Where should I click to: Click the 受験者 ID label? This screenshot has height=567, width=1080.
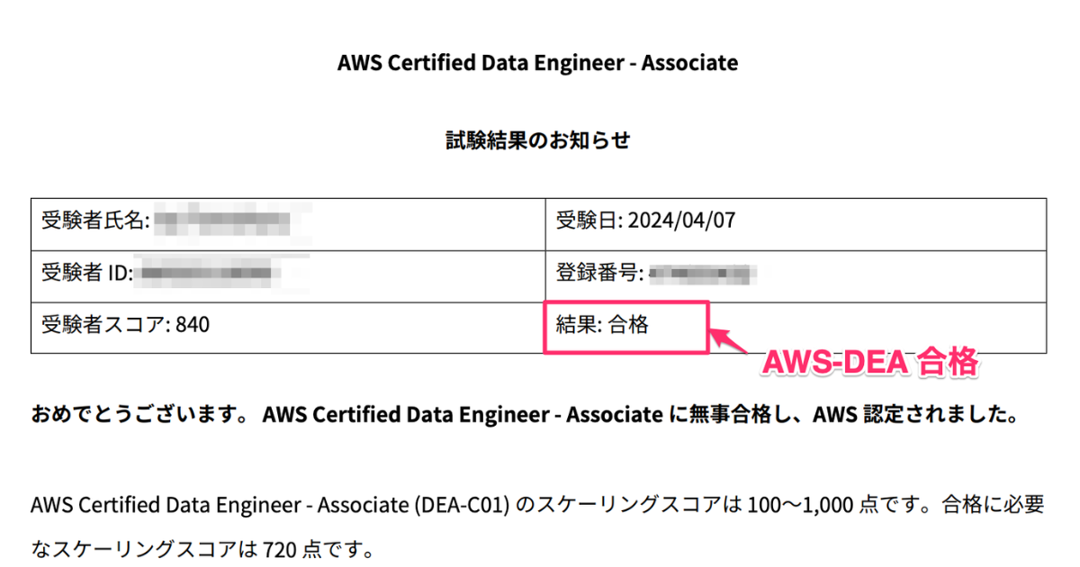pos(87,273)
